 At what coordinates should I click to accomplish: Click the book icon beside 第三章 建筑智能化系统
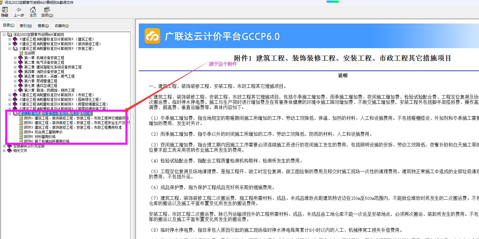click(x=21, y=67)
